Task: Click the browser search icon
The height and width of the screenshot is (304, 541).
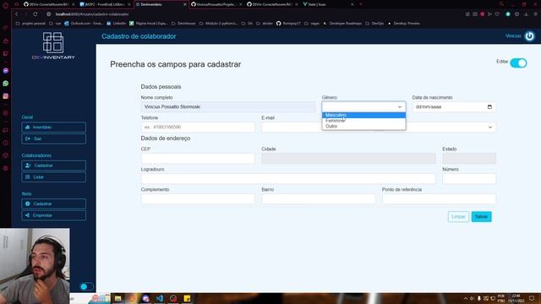Action: pos(501,4)
